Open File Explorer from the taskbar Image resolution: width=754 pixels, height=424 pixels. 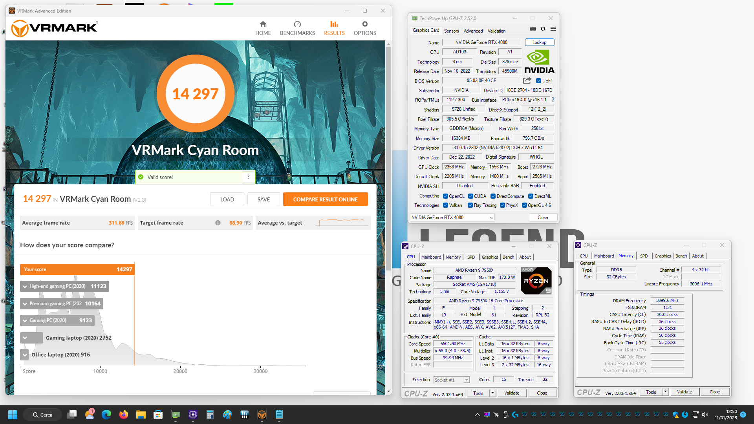(141, 415)
